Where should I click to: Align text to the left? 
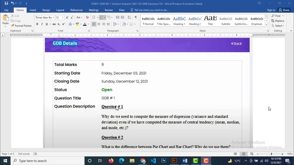94,24
